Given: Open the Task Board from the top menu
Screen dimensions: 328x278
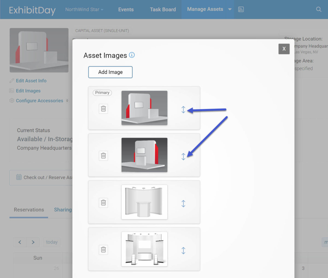Looking at the screenshot, I should (x=163, y=9).
